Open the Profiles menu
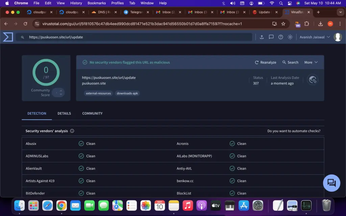The width and height of the screenshot is (346, 216). pyautogui.click(x=117, y=3)
